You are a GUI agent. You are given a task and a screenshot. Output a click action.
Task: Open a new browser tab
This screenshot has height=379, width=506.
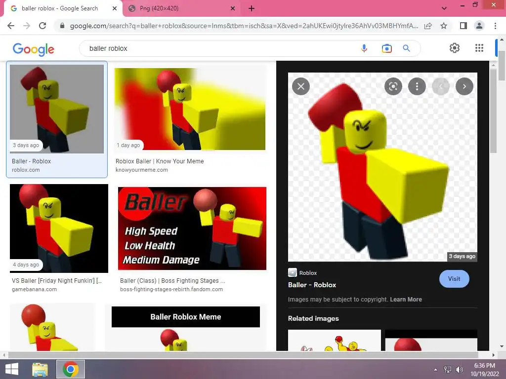coord(252,8)
